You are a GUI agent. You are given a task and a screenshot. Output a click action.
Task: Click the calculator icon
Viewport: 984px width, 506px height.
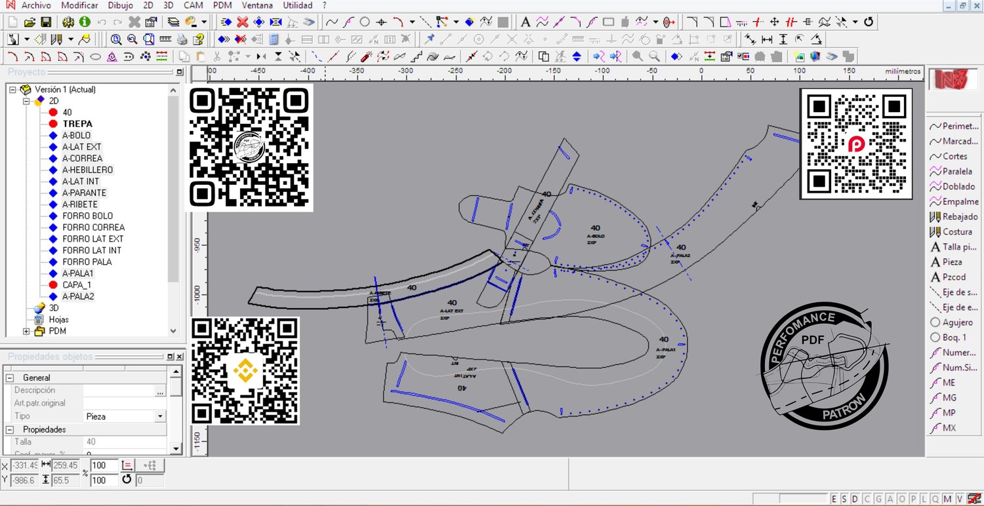pyautogui.click(x=274, y=39)
